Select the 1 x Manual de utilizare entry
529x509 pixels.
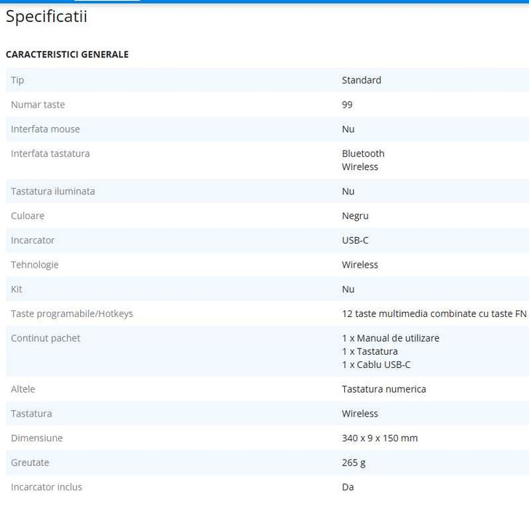tap(390, 338)
